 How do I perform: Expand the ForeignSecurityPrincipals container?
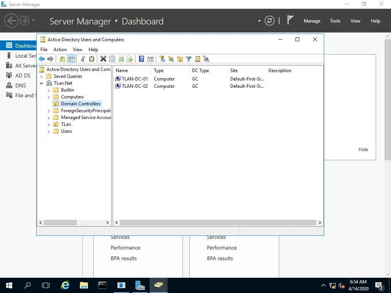[x=49, y=111]
